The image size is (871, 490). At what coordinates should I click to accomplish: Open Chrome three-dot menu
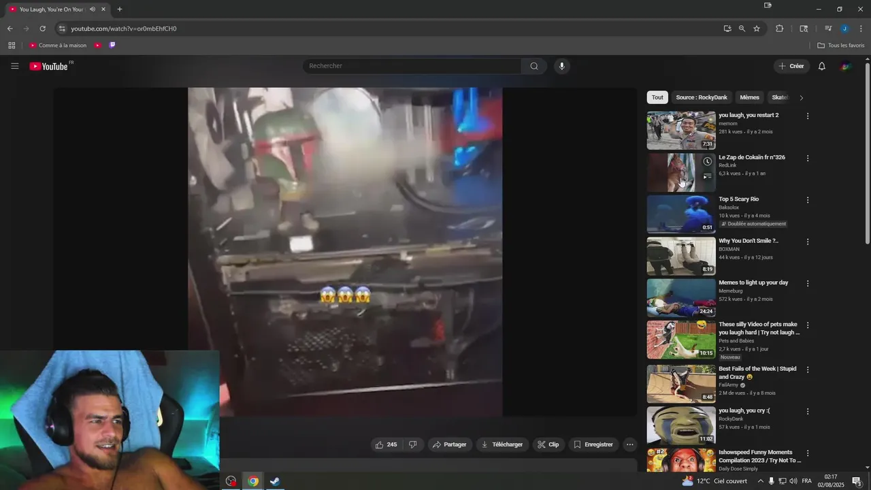point(861,29)
